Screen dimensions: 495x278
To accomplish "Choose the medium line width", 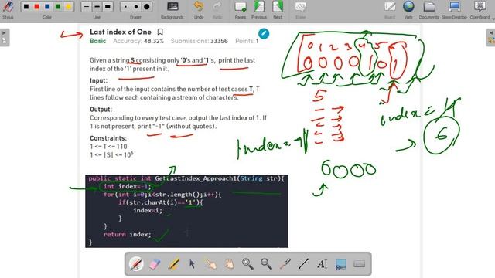I will pyautogui.click(x=97, y=7).
